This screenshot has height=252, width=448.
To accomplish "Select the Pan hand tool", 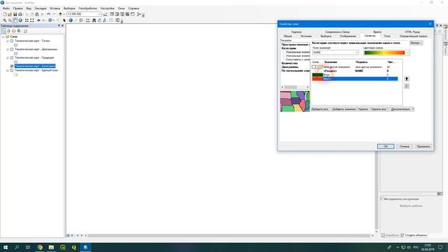I will coord(15,20).
